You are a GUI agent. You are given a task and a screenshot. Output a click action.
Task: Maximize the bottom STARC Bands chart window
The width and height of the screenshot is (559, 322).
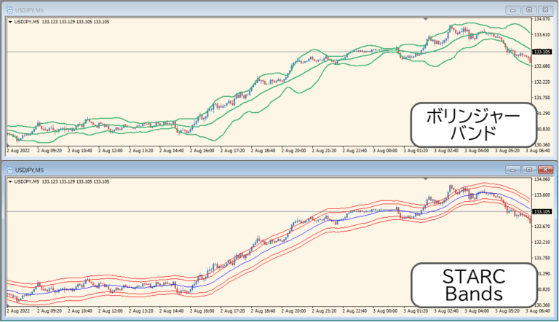pyautogui.click(x=529, y=169)
